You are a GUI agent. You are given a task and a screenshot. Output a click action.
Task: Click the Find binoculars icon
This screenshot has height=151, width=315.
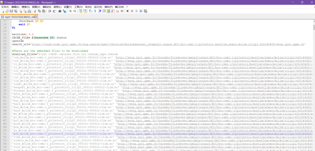pos(60,11)
